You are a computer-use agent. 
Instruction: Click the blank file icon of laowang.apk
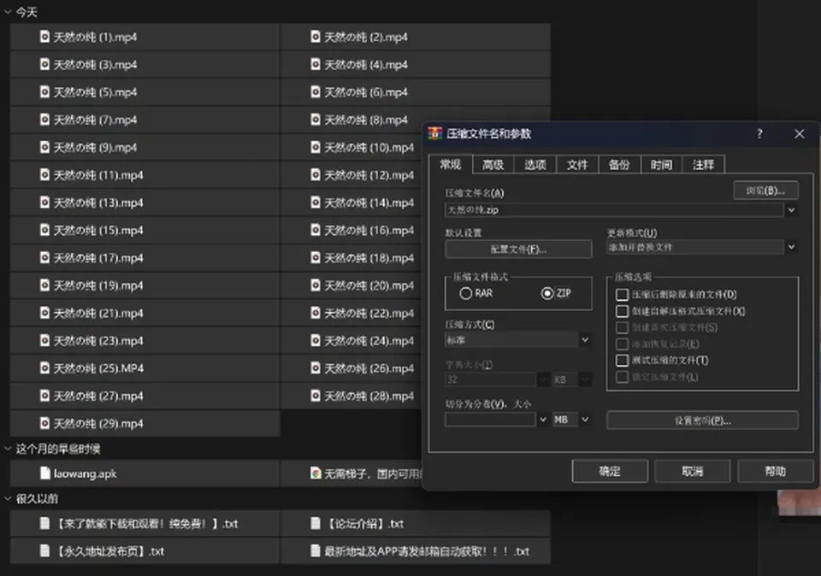[x=45, y=473]
